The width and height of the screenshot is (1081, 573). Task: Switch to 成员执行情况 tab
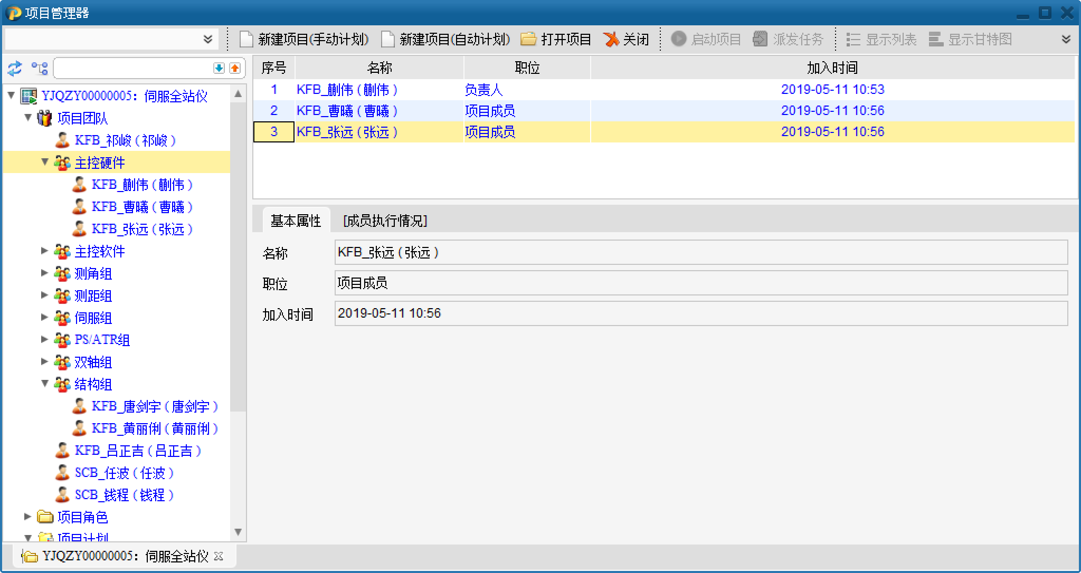tap(385, 221)
